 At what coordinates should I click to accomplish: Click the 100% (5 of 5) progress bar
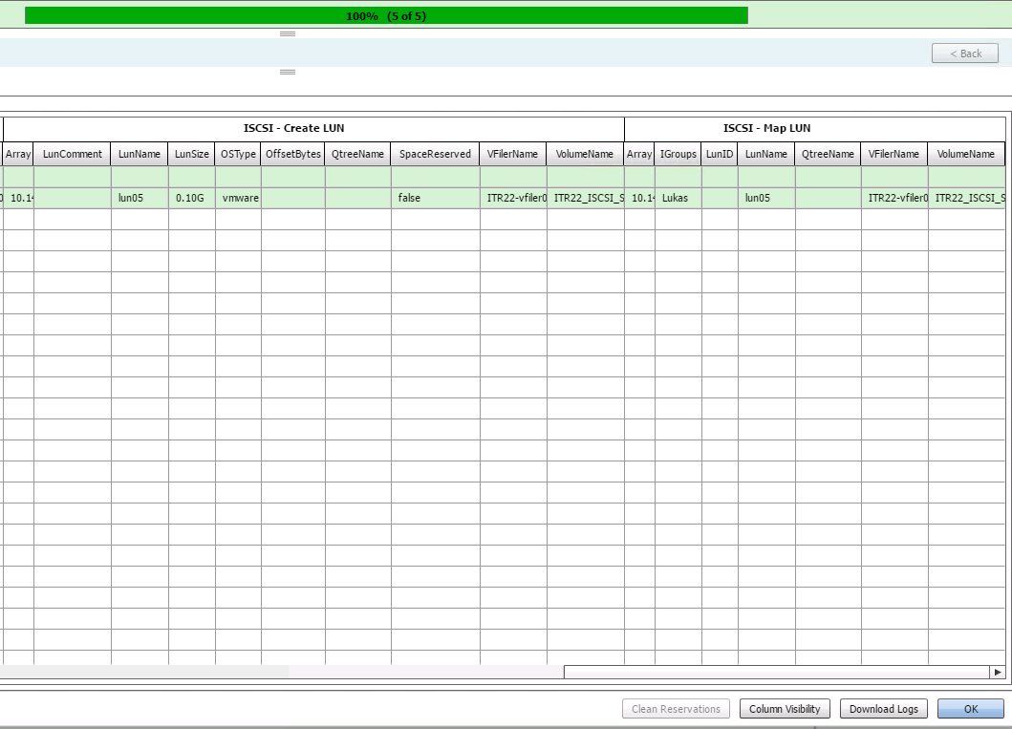click(386, 15)
